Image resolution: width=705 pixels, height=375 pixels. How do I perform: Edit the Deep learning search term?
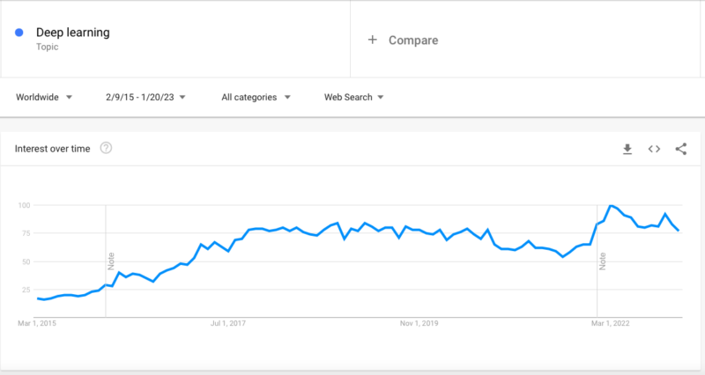[x=73, y=33]
